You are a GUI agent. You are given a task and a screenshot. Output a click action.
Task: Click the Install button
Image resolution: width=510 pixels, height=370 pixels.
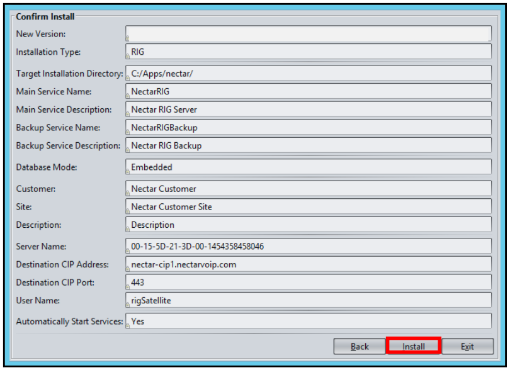click(x=414, y=346)
